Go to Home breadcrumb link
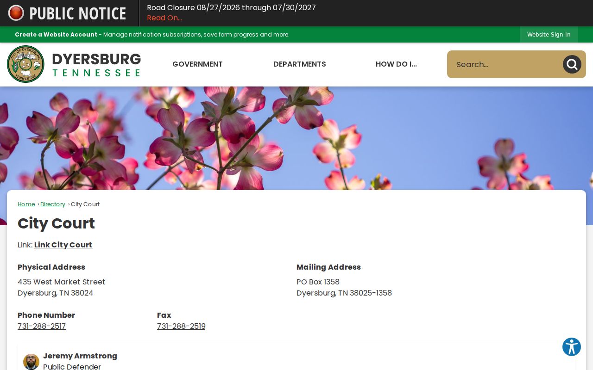The image size is (593, 370). pyautogui.click(x=26, y=204)
